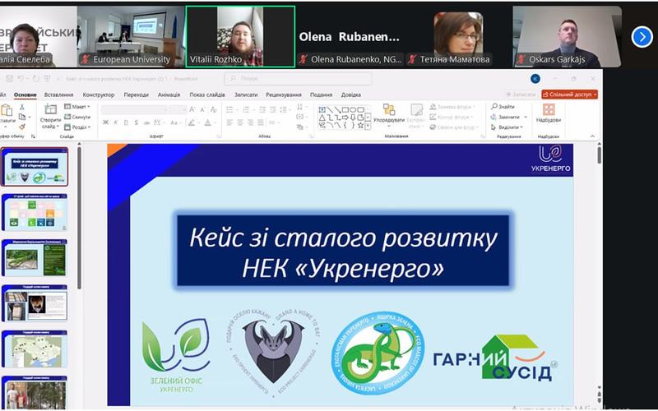Switch to the Переходи tab
658x411 pixels.
click(136, 95)
